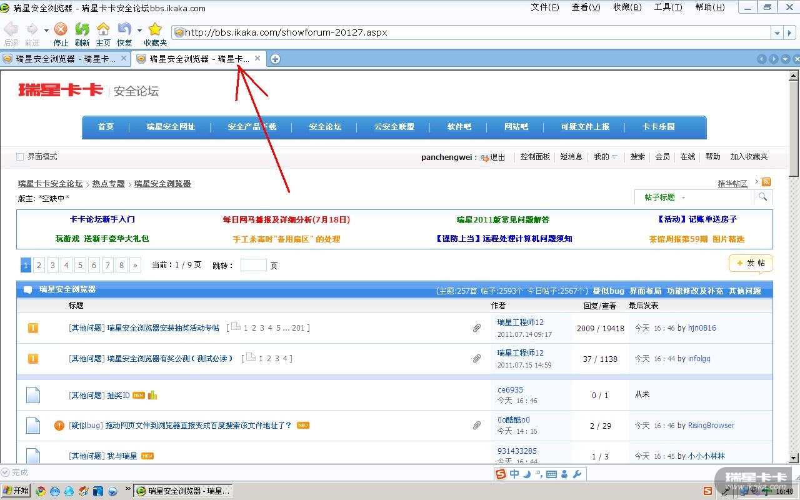Switch to the first 瑞星安全浏览器 tab
The image size is (800, 500).
66,59
